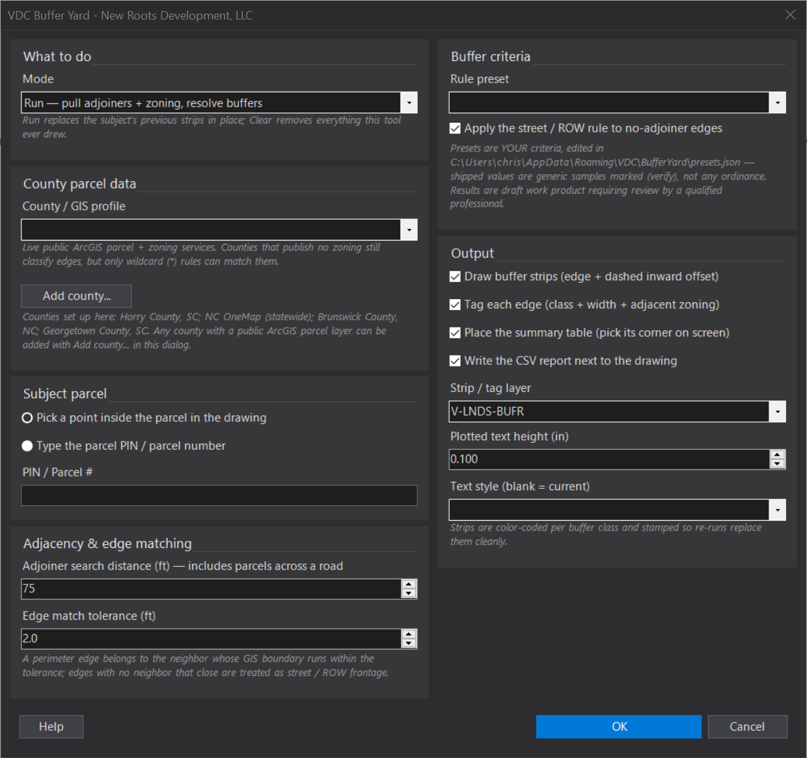The width and height of the screenshot is (807, 758).
Task: Toggle Tag each edge checkbox
Action: pos(455,305)
